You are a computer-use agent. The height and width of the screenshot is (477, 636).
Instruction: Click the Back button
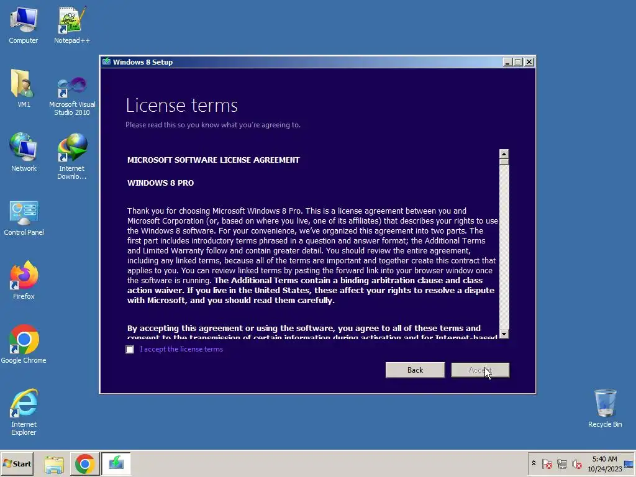pyautogui.click(x=415, y=370)
